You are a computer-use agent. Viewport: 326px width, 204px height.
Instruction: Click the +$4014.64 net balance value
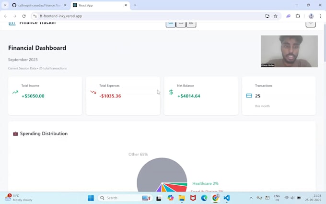188,96
